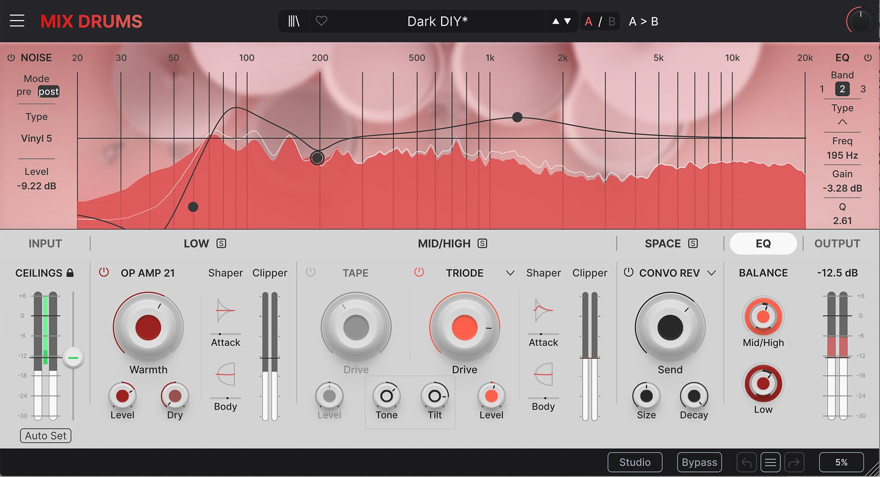Open the hamburger menu
880x477 pixels.
[x=17, y=21]
